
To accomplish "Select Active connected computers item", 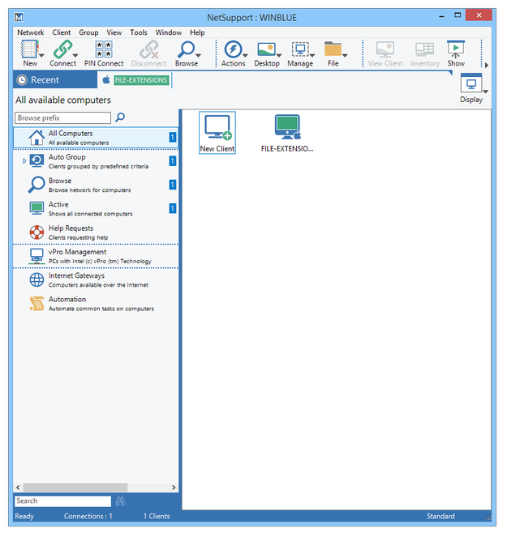I will [x=96, y=208].
